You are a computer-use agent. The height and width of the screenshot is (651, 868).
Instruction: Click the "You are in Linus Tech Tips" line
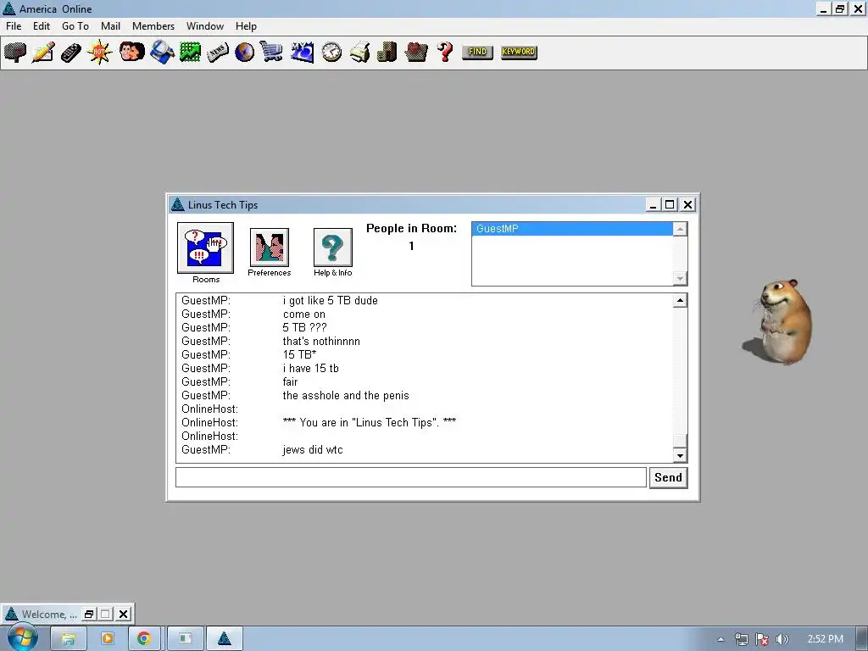tap(370, 422)
